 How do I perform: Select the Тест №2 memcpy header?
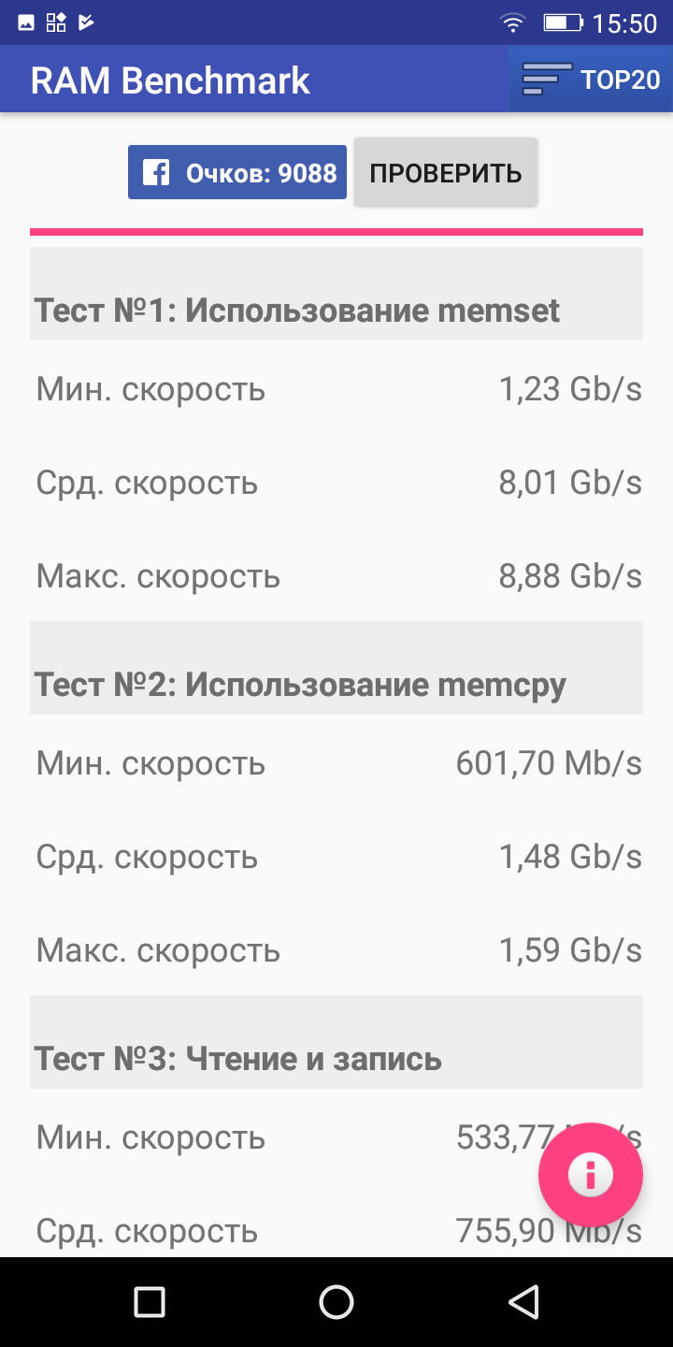336,668
